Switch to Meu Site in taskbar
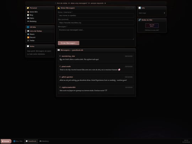 [18, 141]
